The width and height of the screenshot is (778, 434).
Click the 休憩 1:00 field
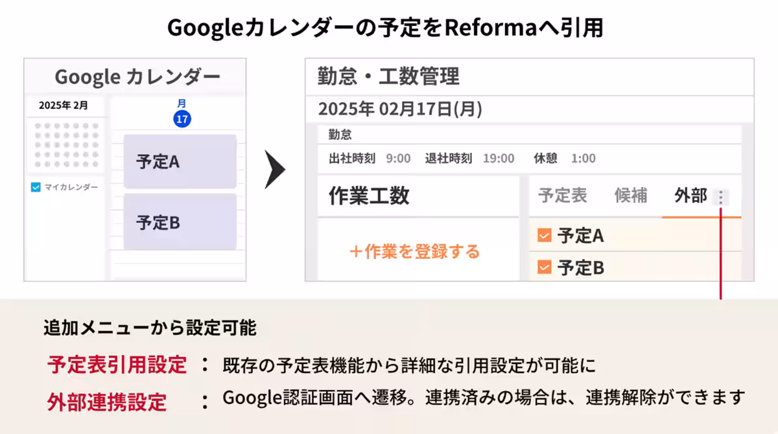583,159
